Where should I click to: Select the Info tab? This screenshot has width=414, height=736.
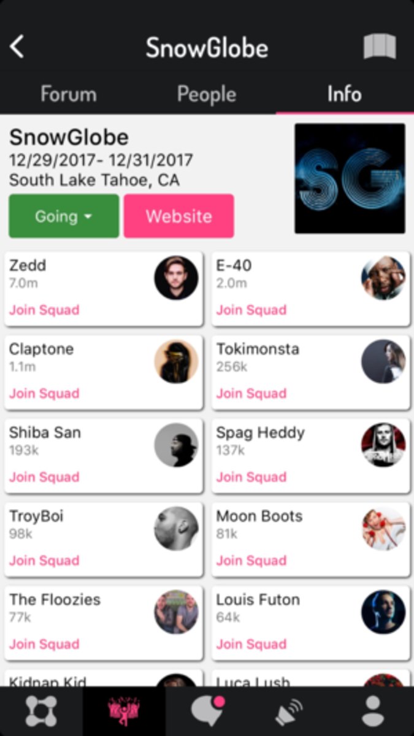click(x=344, y=94)
